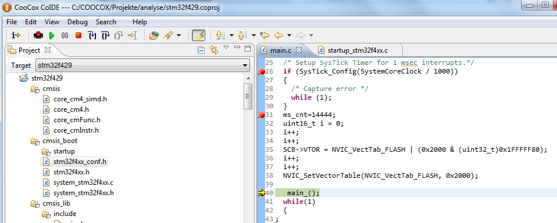557x223 pixels.
Task: Open Search flashlight dropdown arrow
Action: [178, 35]
